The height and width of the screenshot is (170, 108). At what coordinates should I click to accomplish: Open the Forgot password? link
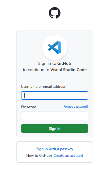(76, 107)
